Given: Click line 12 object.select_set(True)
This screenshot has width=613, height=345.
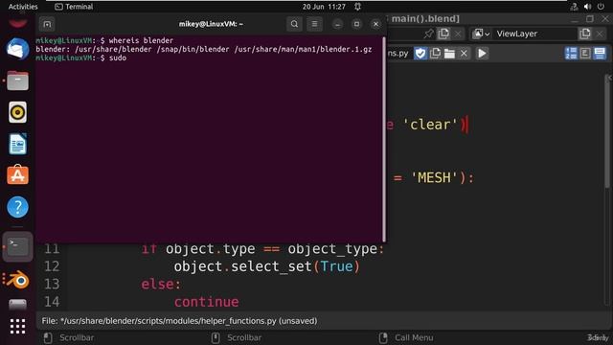Looking at the screenshot, I should (267, 266).
